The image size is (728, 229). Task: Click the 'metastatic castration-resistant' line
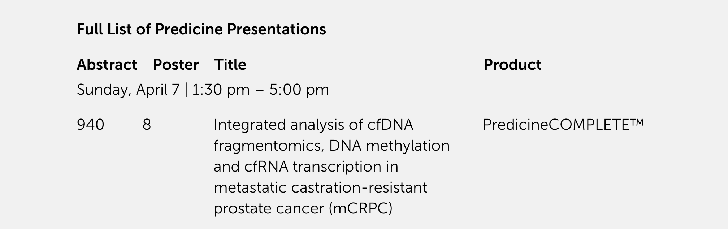pyautogui.click(x=321, y=188)
